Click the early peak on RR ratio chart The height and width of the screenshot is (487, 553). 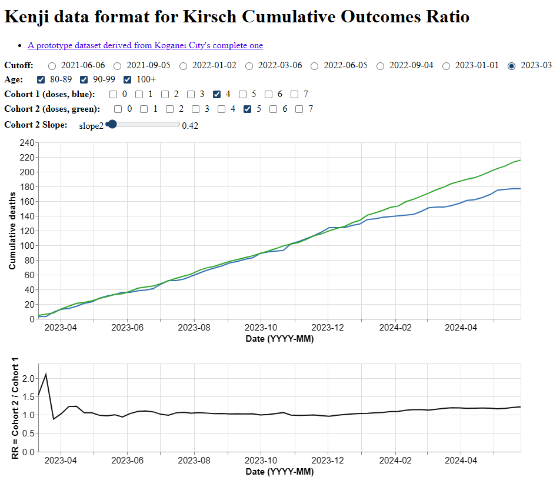46,374
